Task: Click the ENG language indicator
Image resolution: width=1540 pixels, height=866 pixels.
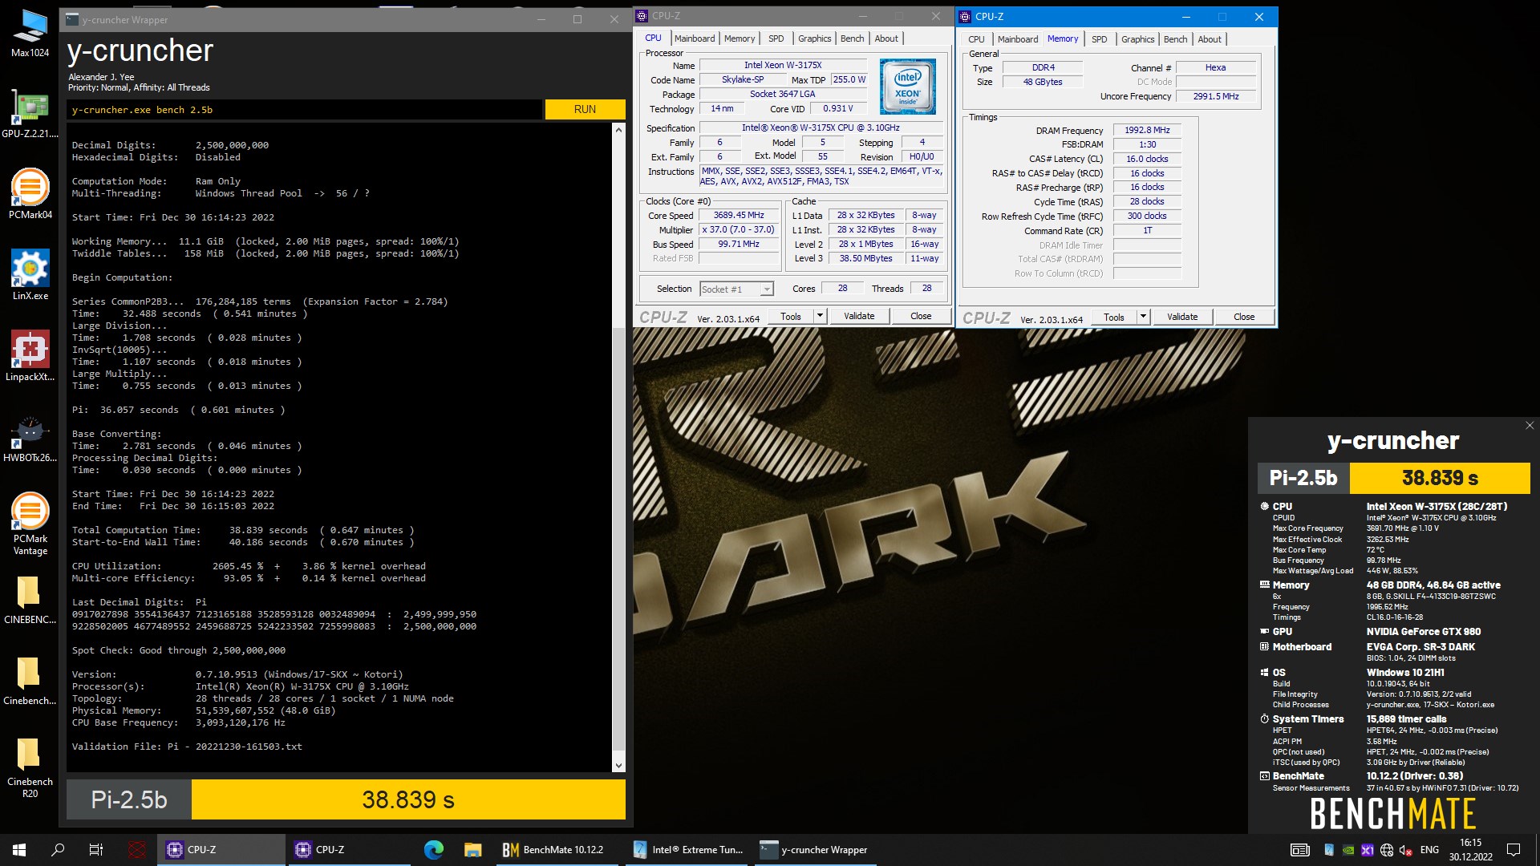Action: [1429, 850]
